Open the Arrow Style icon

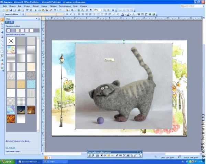coord(146,14)
